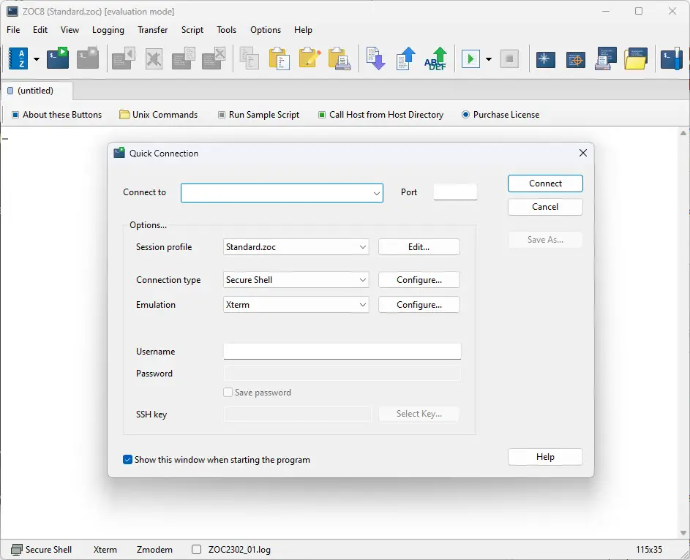Click Zmodem in the status bar
The image size is (690, 560).
tap(154, 550)
